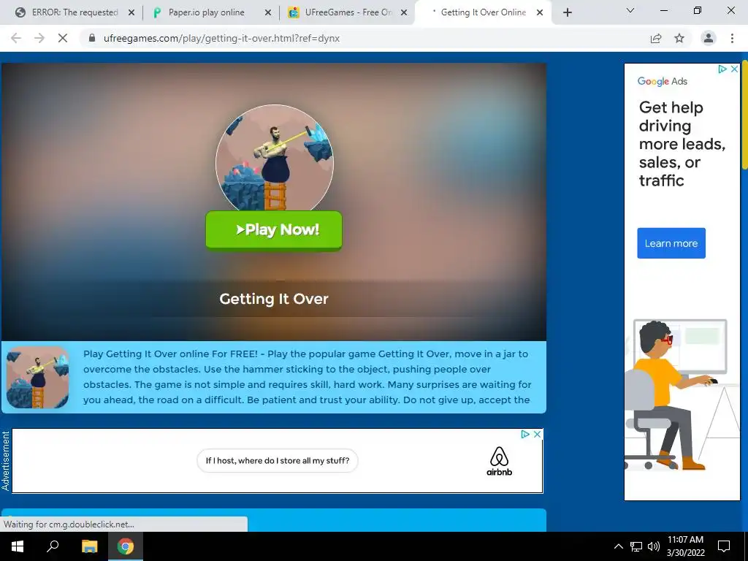Click 'If I host, where do I store' bubble

coord(277,461)
